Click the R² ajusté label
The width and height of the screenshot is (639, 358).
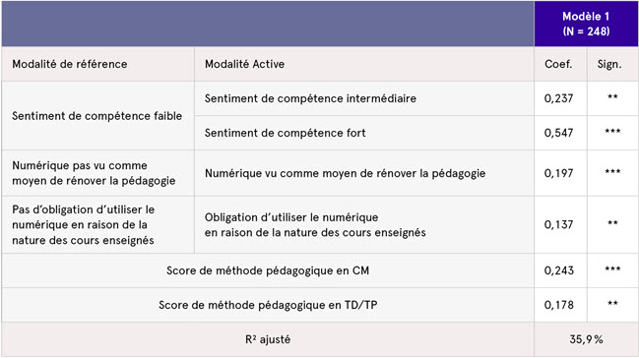(268, 339)
